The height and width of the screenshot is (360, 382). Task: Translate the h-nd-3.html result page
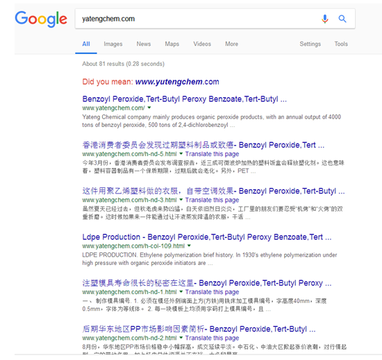pyautogui.click(x=212, y=200)
